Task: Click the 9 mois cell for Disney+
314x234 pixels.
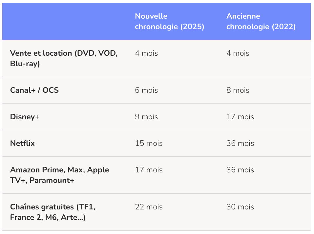Action: click(146, 117)
